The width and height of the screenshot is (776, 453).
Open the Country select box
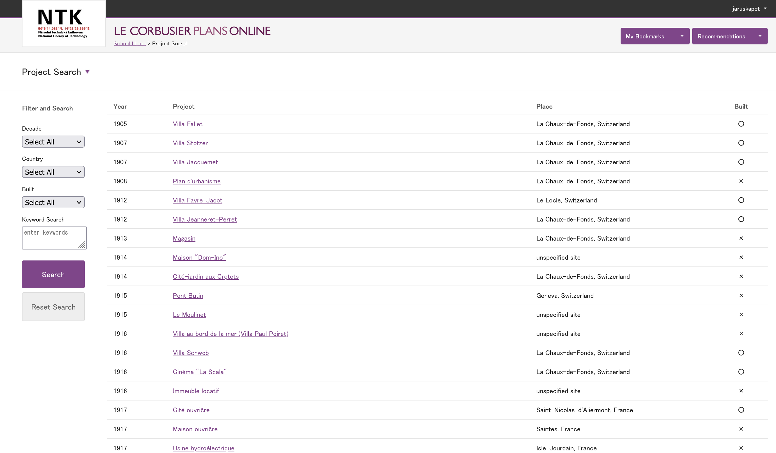(53, 172)
